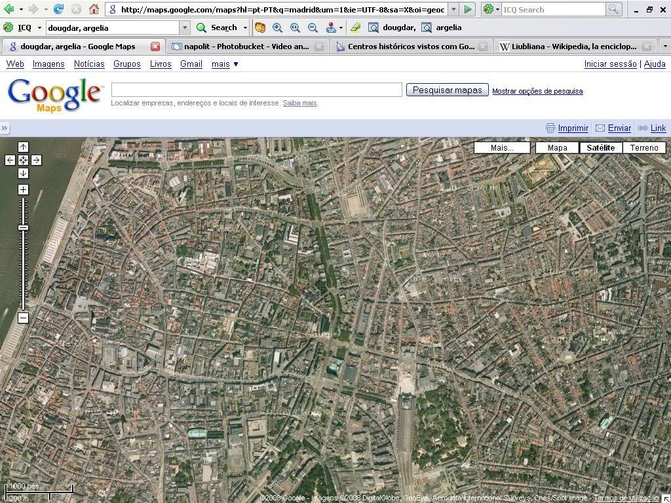Expand the collapsed side panel with the double arrow

[x=5, y=128]
